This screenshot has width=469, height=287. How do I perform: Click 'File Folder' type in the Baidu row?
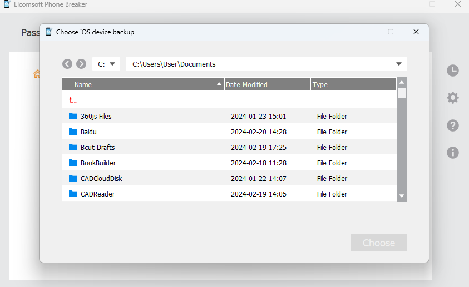[332, 132]
